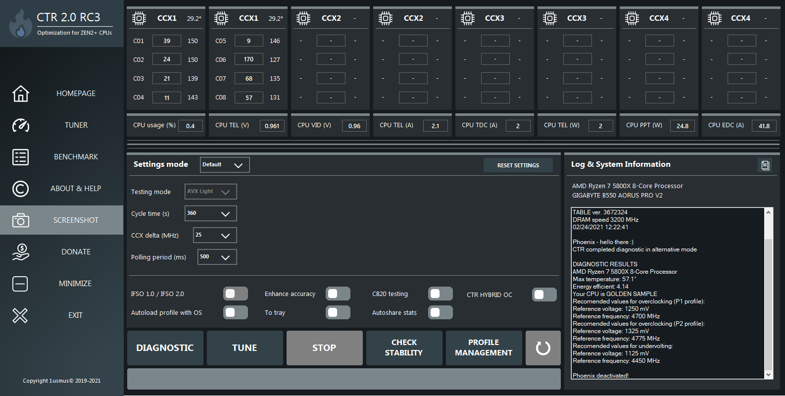This screenshot has width=785, height=396.
Task: Expand the Testing mode AVX Light dropdown
Action: click(x=211, y=192)
